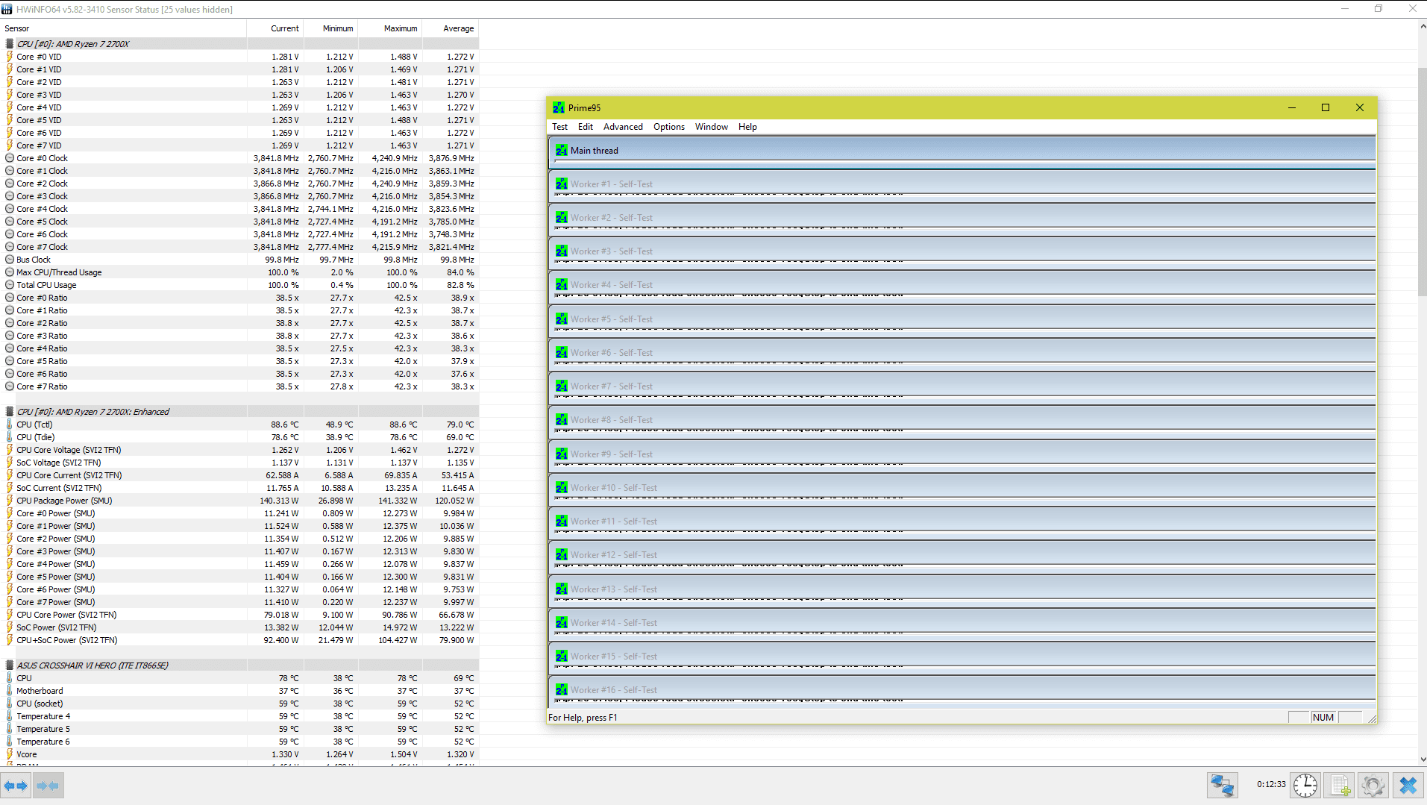Open the Options menu in Prime95
1427x805 pixels.
[x=669, y=127]
